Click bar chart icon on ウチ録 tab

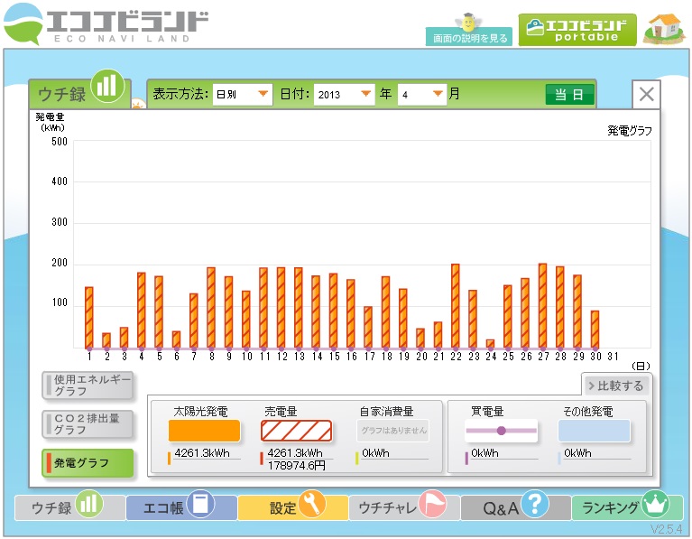(x=107, y=85)
